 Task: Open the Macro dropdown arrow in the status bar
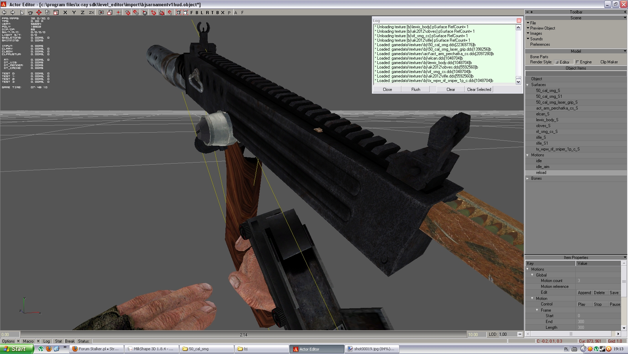point(38,341)
